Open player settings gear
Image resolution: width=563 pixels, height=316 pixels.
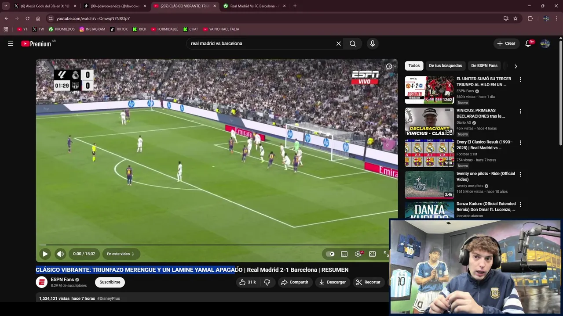tap(358, 254)
